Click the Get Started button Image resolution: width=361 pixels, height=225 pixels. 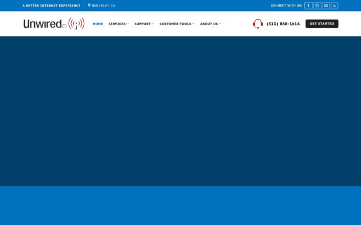coord(322,23)
